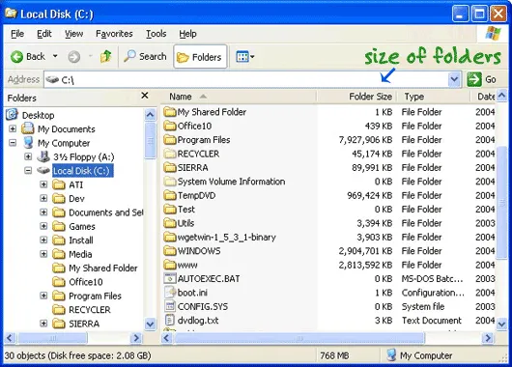Select the dvdlog.txt file icon
The width and height of the screenshot is (512, 367).
(x=170, y=320)
